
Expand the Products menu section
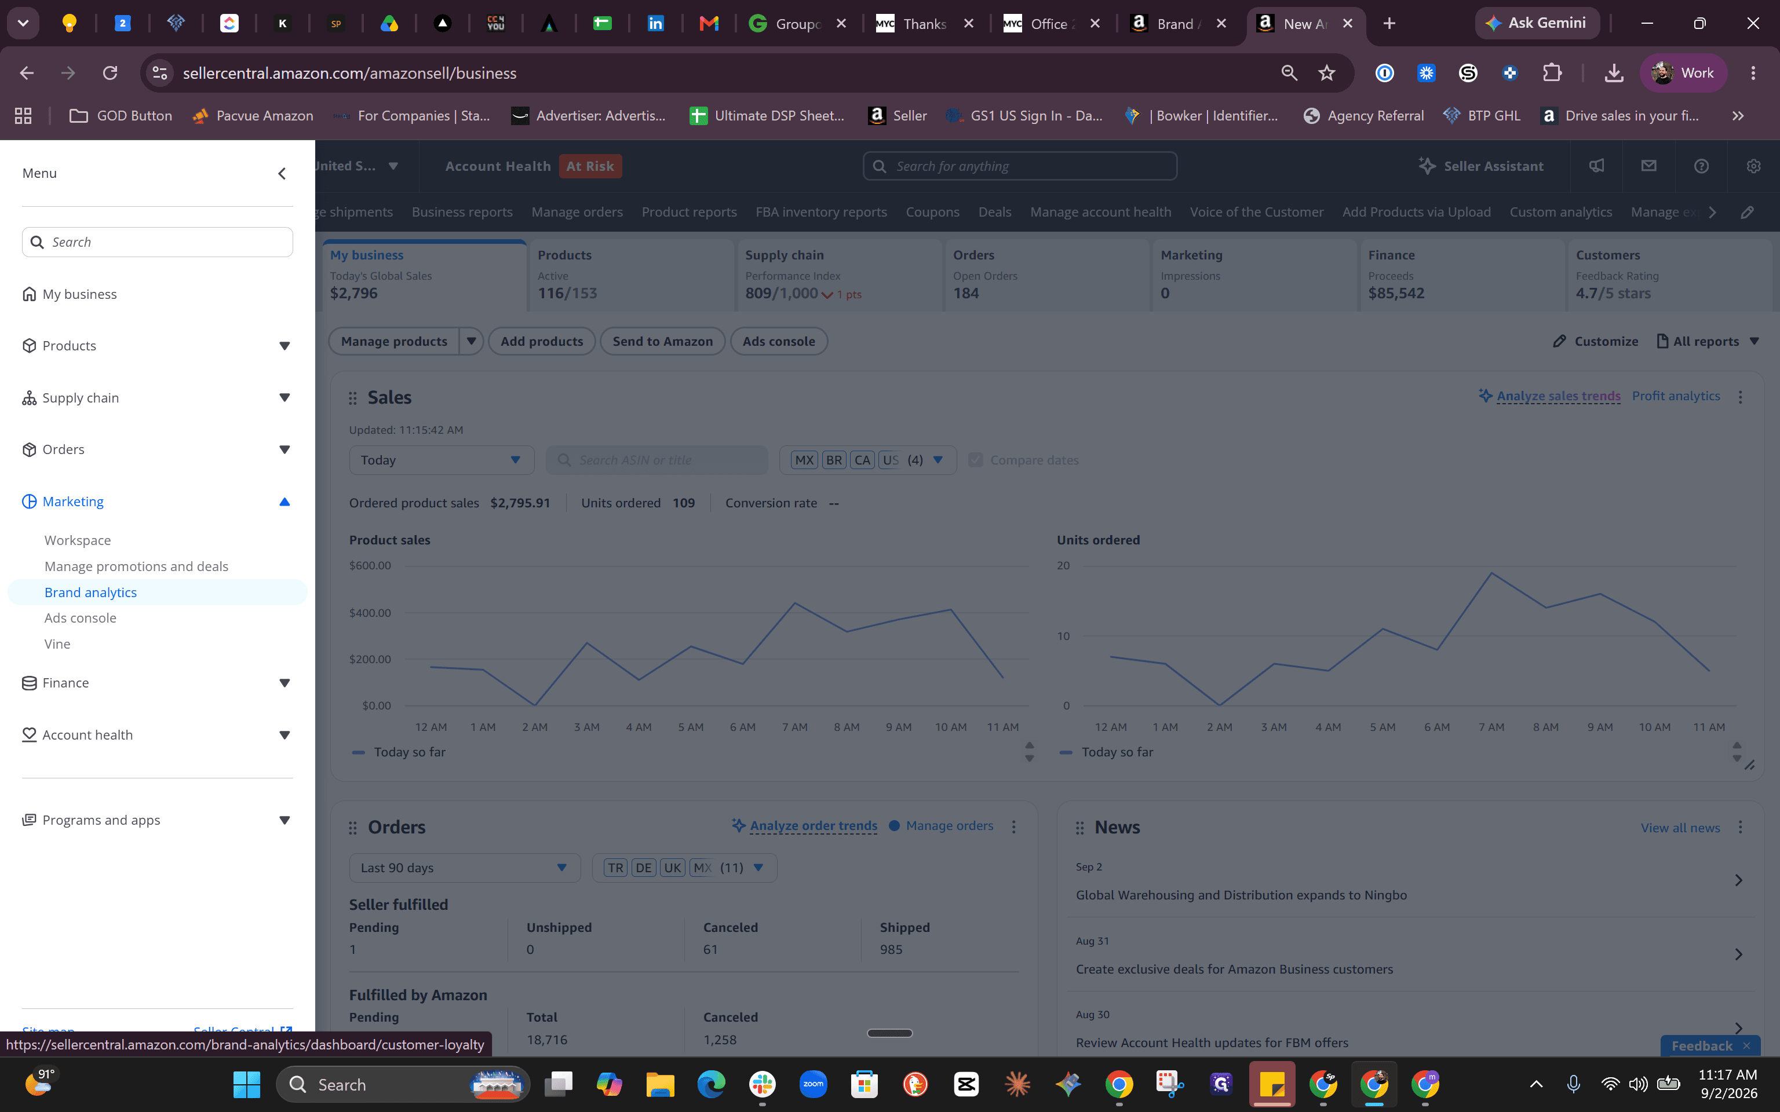[284, 346]
